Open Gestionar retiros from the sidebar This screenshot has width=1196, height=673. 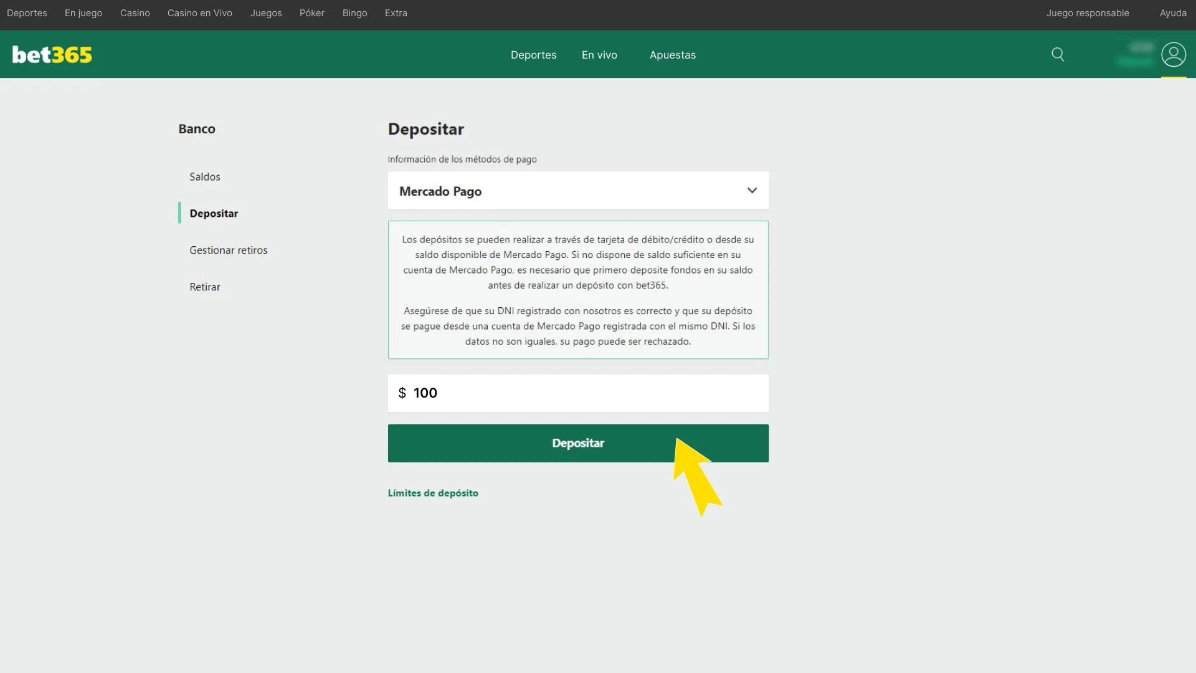(228, 250)
